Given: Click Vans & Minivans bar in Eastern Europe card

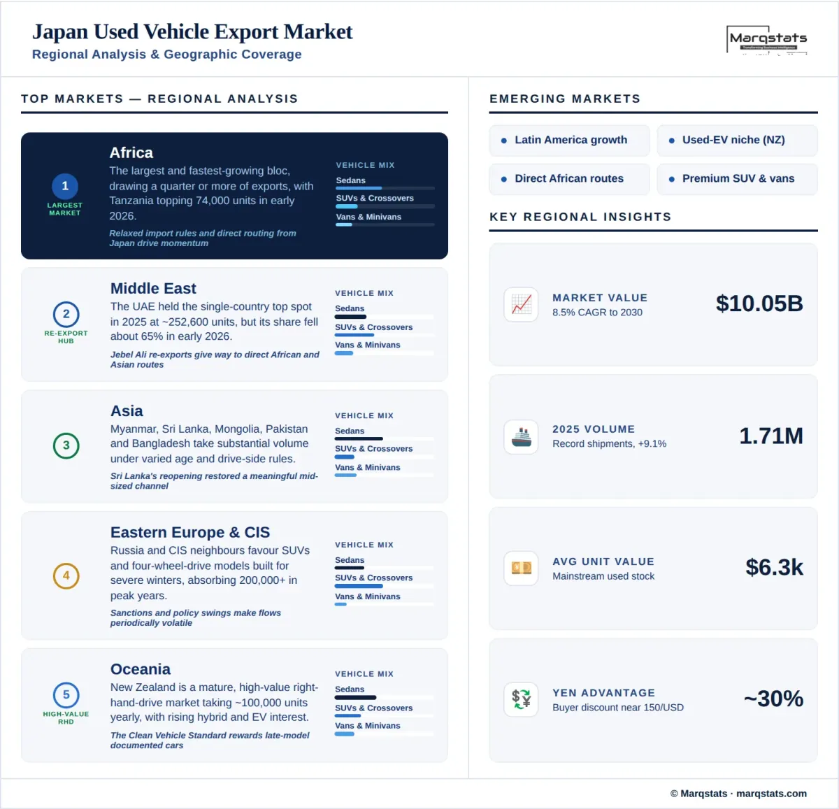Looking at the screenshot, I should click(385, 604).
